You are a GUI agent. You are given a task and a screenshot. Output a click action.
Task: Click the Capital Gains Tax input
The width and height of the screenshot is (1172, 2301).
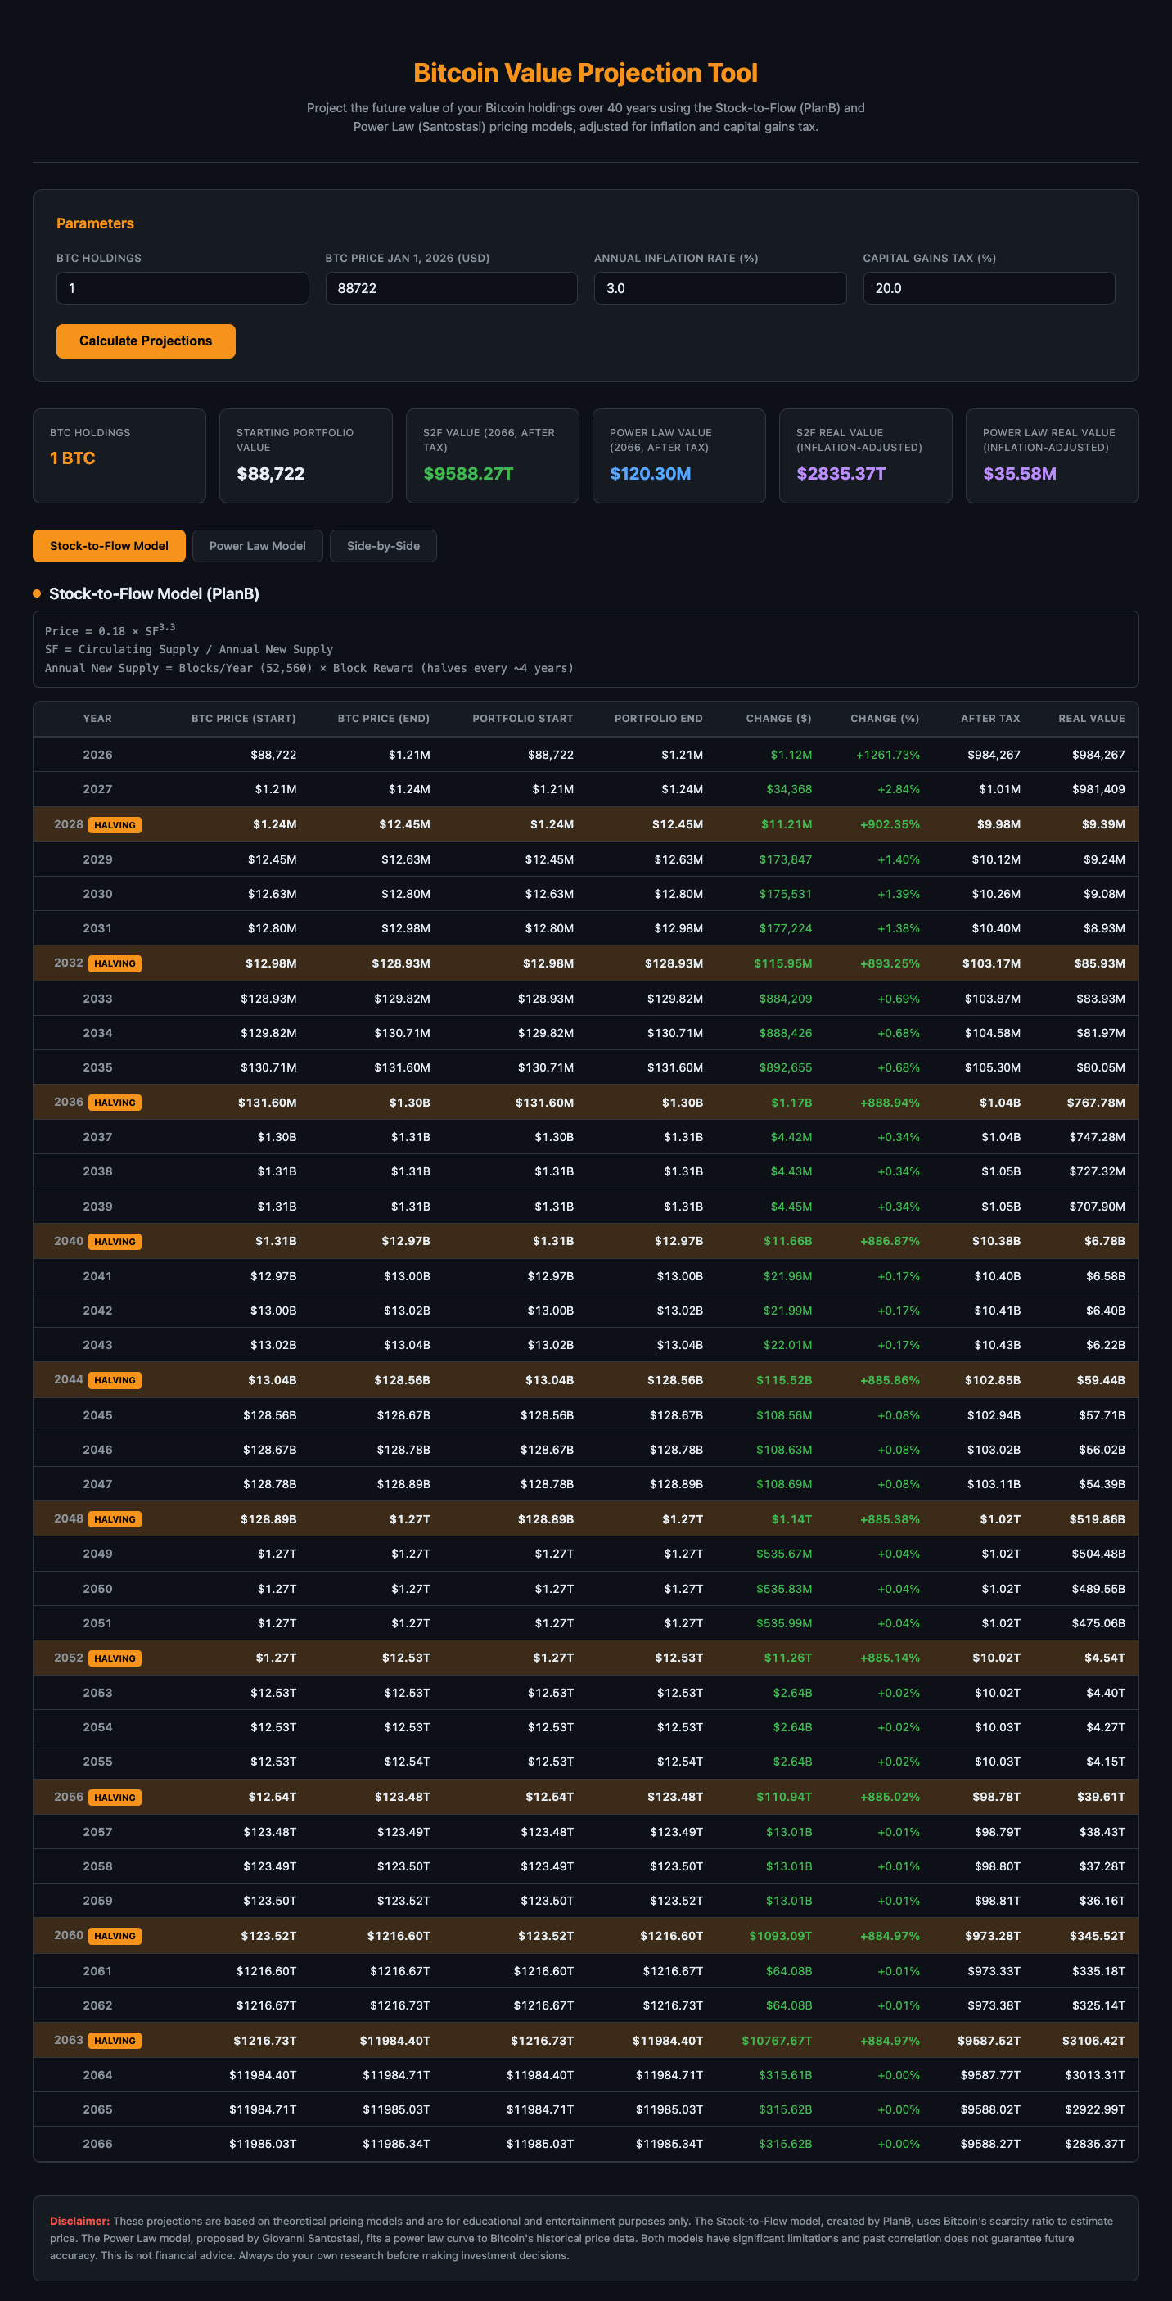click(x=988, y=288)
